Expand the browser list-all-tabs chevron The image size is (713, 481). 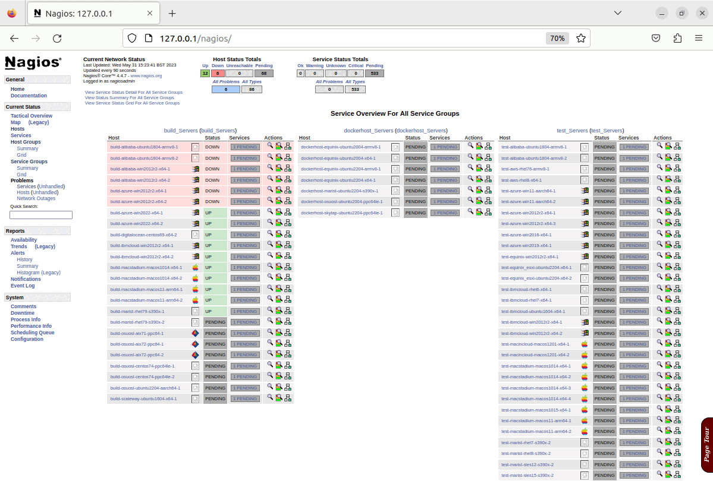(x=617, y=12)
